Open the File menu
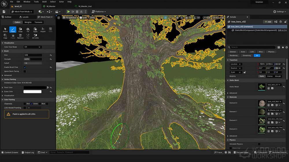289x162 pixels. [x=12, y=2]
